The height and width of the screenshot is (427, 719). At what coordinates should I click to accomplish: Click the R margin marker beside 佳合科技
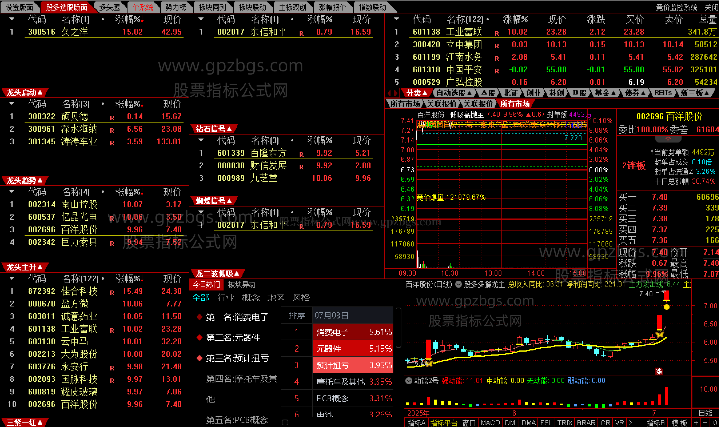[112, 293]
